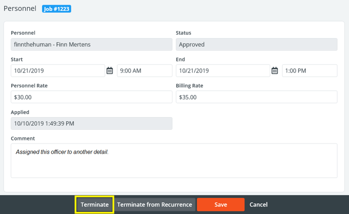Click the Job #1223 badge
349x214 pixels.
[56, 9]
